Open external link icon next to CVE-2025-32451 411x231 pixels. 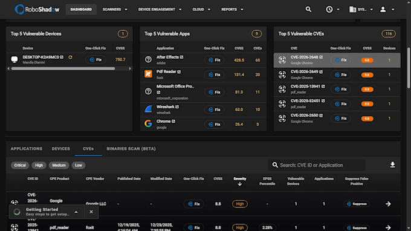pyautogui.click(x=323, y=101)
